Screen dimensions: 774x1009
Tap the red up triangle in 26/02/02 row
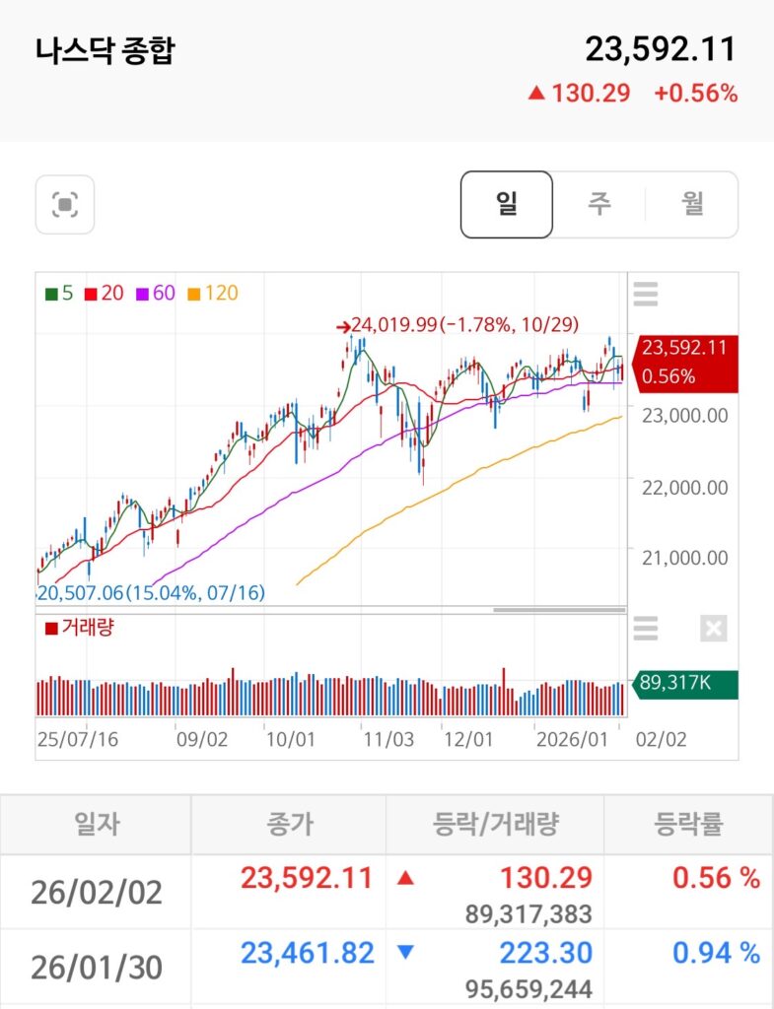[404, 878]
